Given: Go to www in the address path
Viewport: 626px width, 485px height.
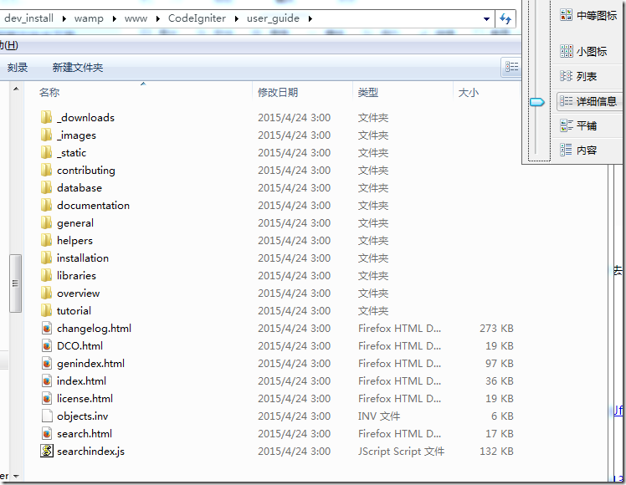Looking at the screenshot, I should [136, 18].
